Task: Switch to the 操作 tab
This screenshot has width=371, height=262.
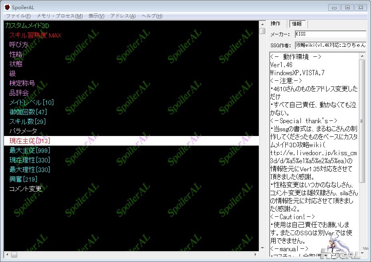Action: coord(276,24)
